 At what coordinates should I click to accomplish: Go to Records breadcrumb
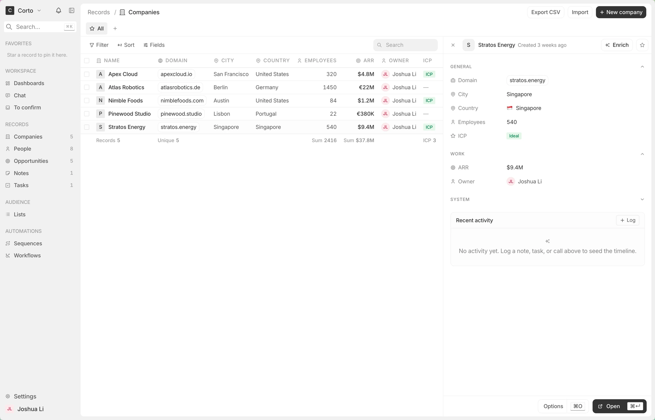[99, 12]
